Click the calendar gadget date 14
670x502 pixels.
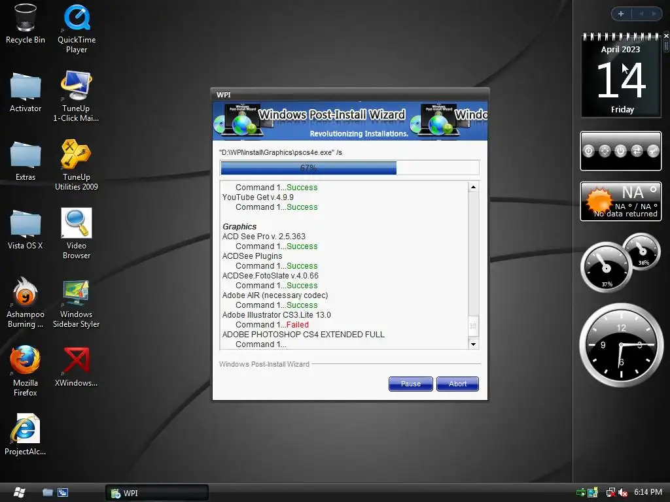(x=620, y=79)
